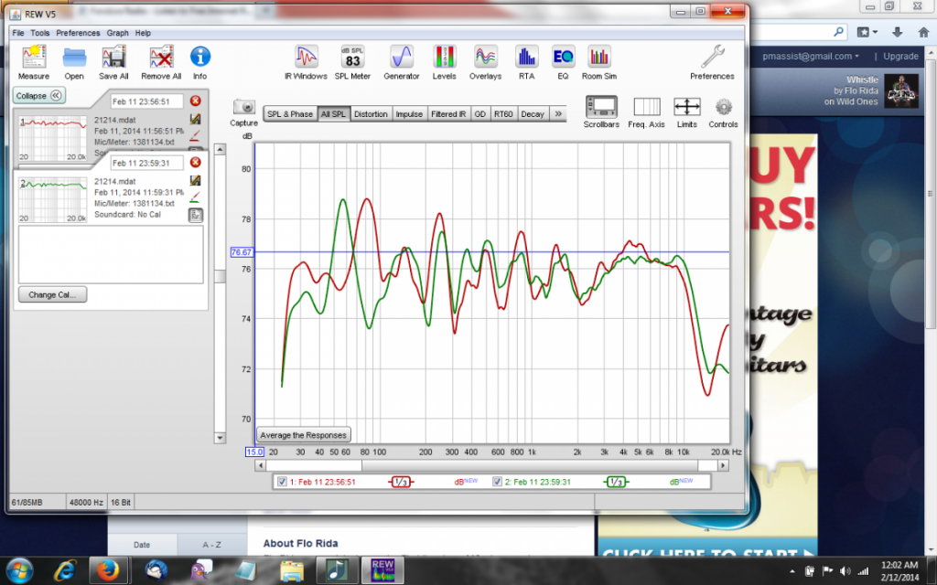Screen dimensions: 937x585
Task: Open graph Limits settings
Action: click(x=686, y=112)
